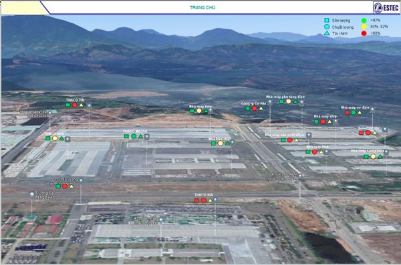Click the Sản lượng legend square

coord(327,20)
